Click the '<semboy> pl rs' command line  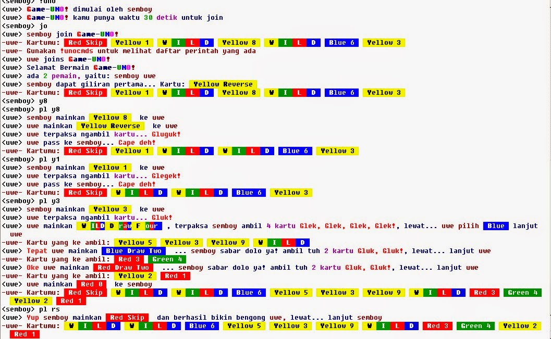click(31, 309)
